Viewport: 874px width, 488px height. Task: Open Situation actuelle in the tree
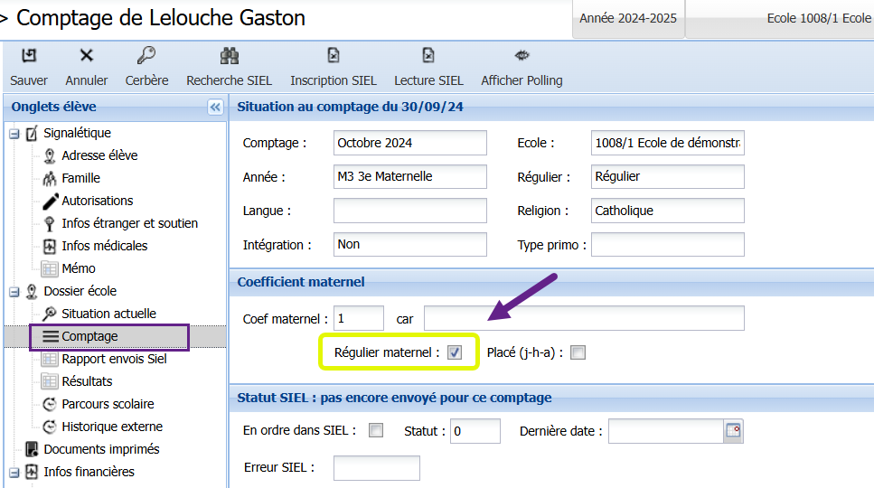[108, 314]
